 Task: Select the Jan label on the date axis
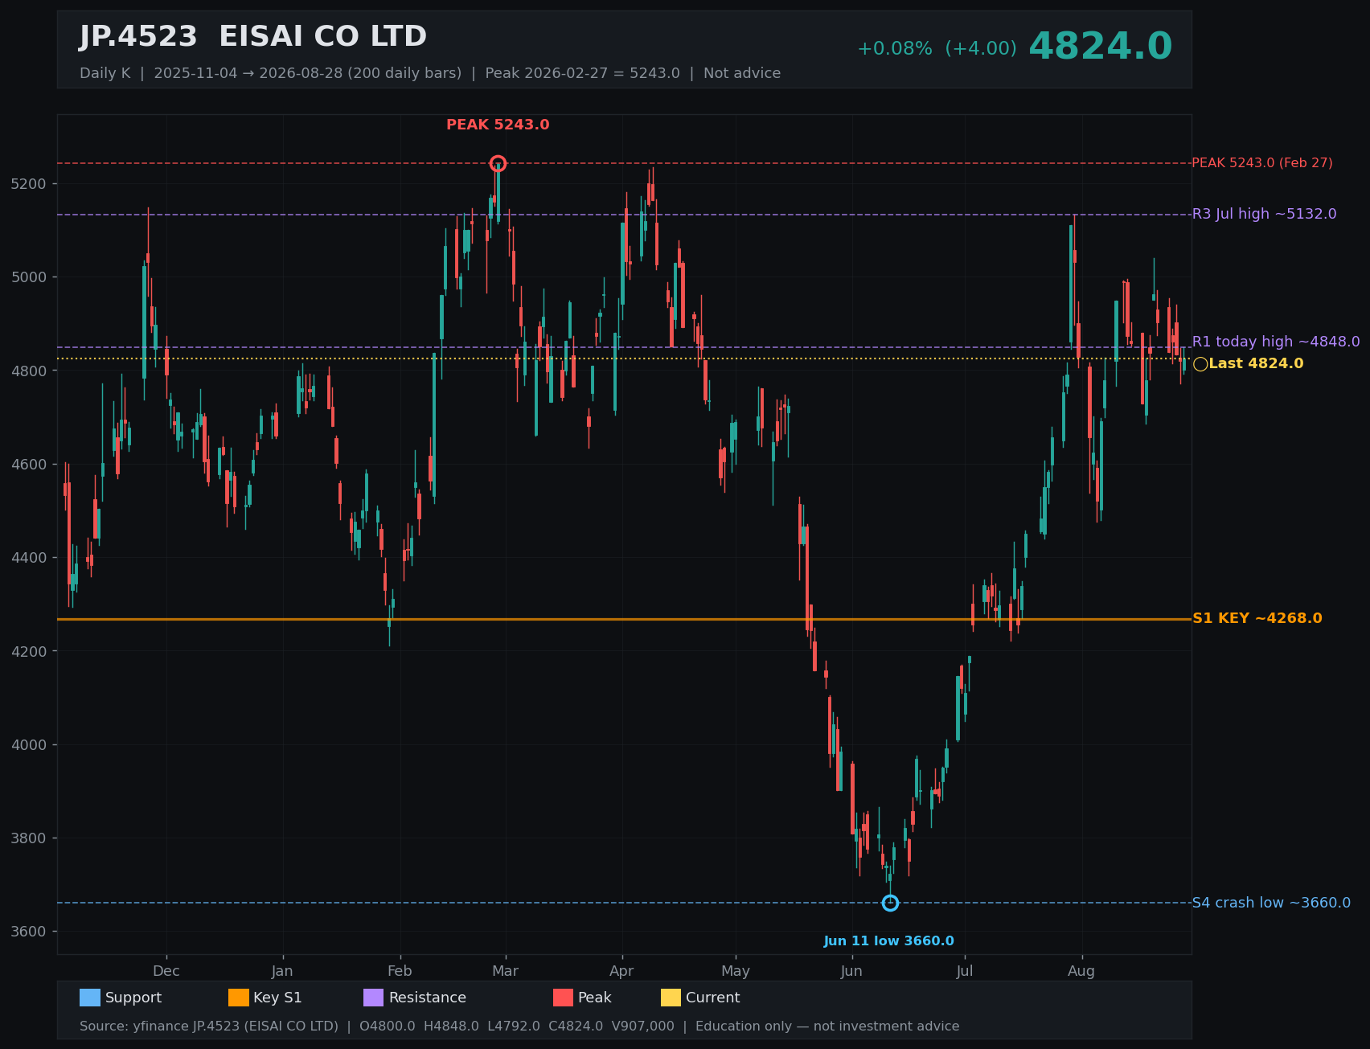pyautogui.click(x=282, y=971)
